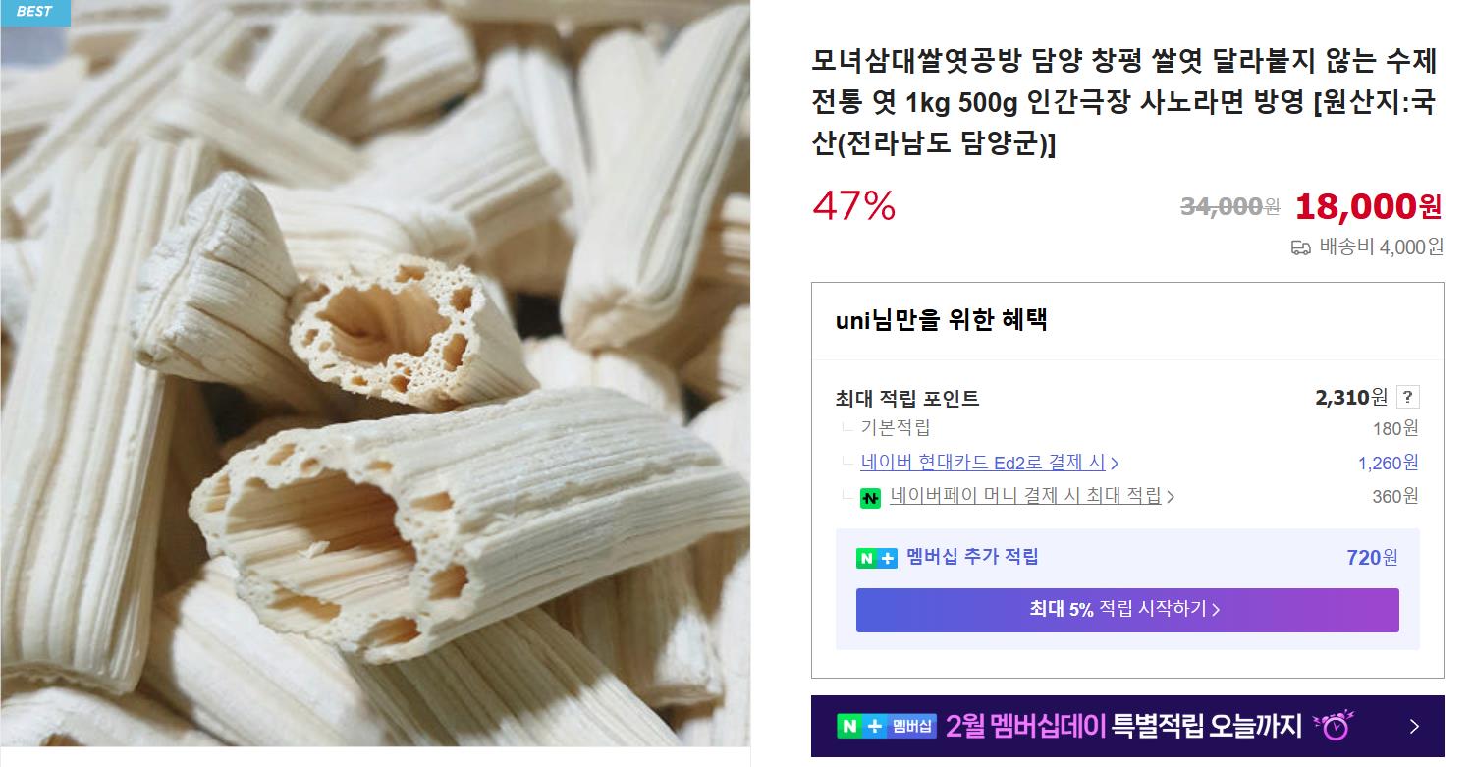Click the alarm clock icon in banner
1473x767 pixels.
(x=1334, y=726)
